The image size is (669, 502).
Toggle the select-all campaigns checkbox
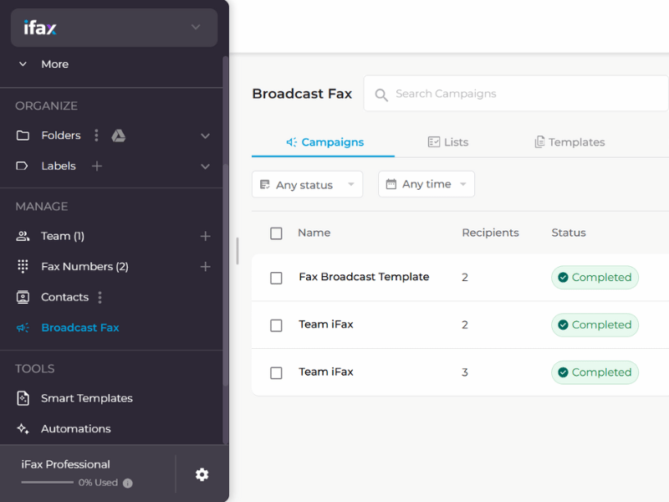point(276,233)
